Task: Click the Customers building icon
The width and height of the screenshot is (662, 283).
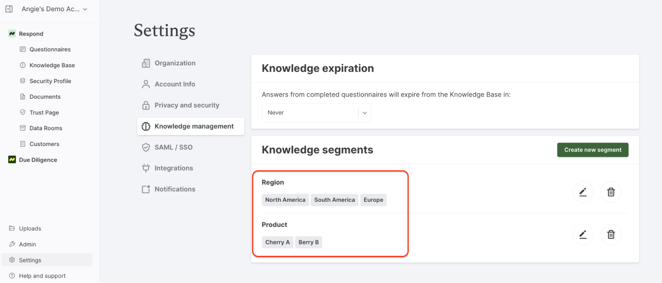Action: (x=23, y=144)
